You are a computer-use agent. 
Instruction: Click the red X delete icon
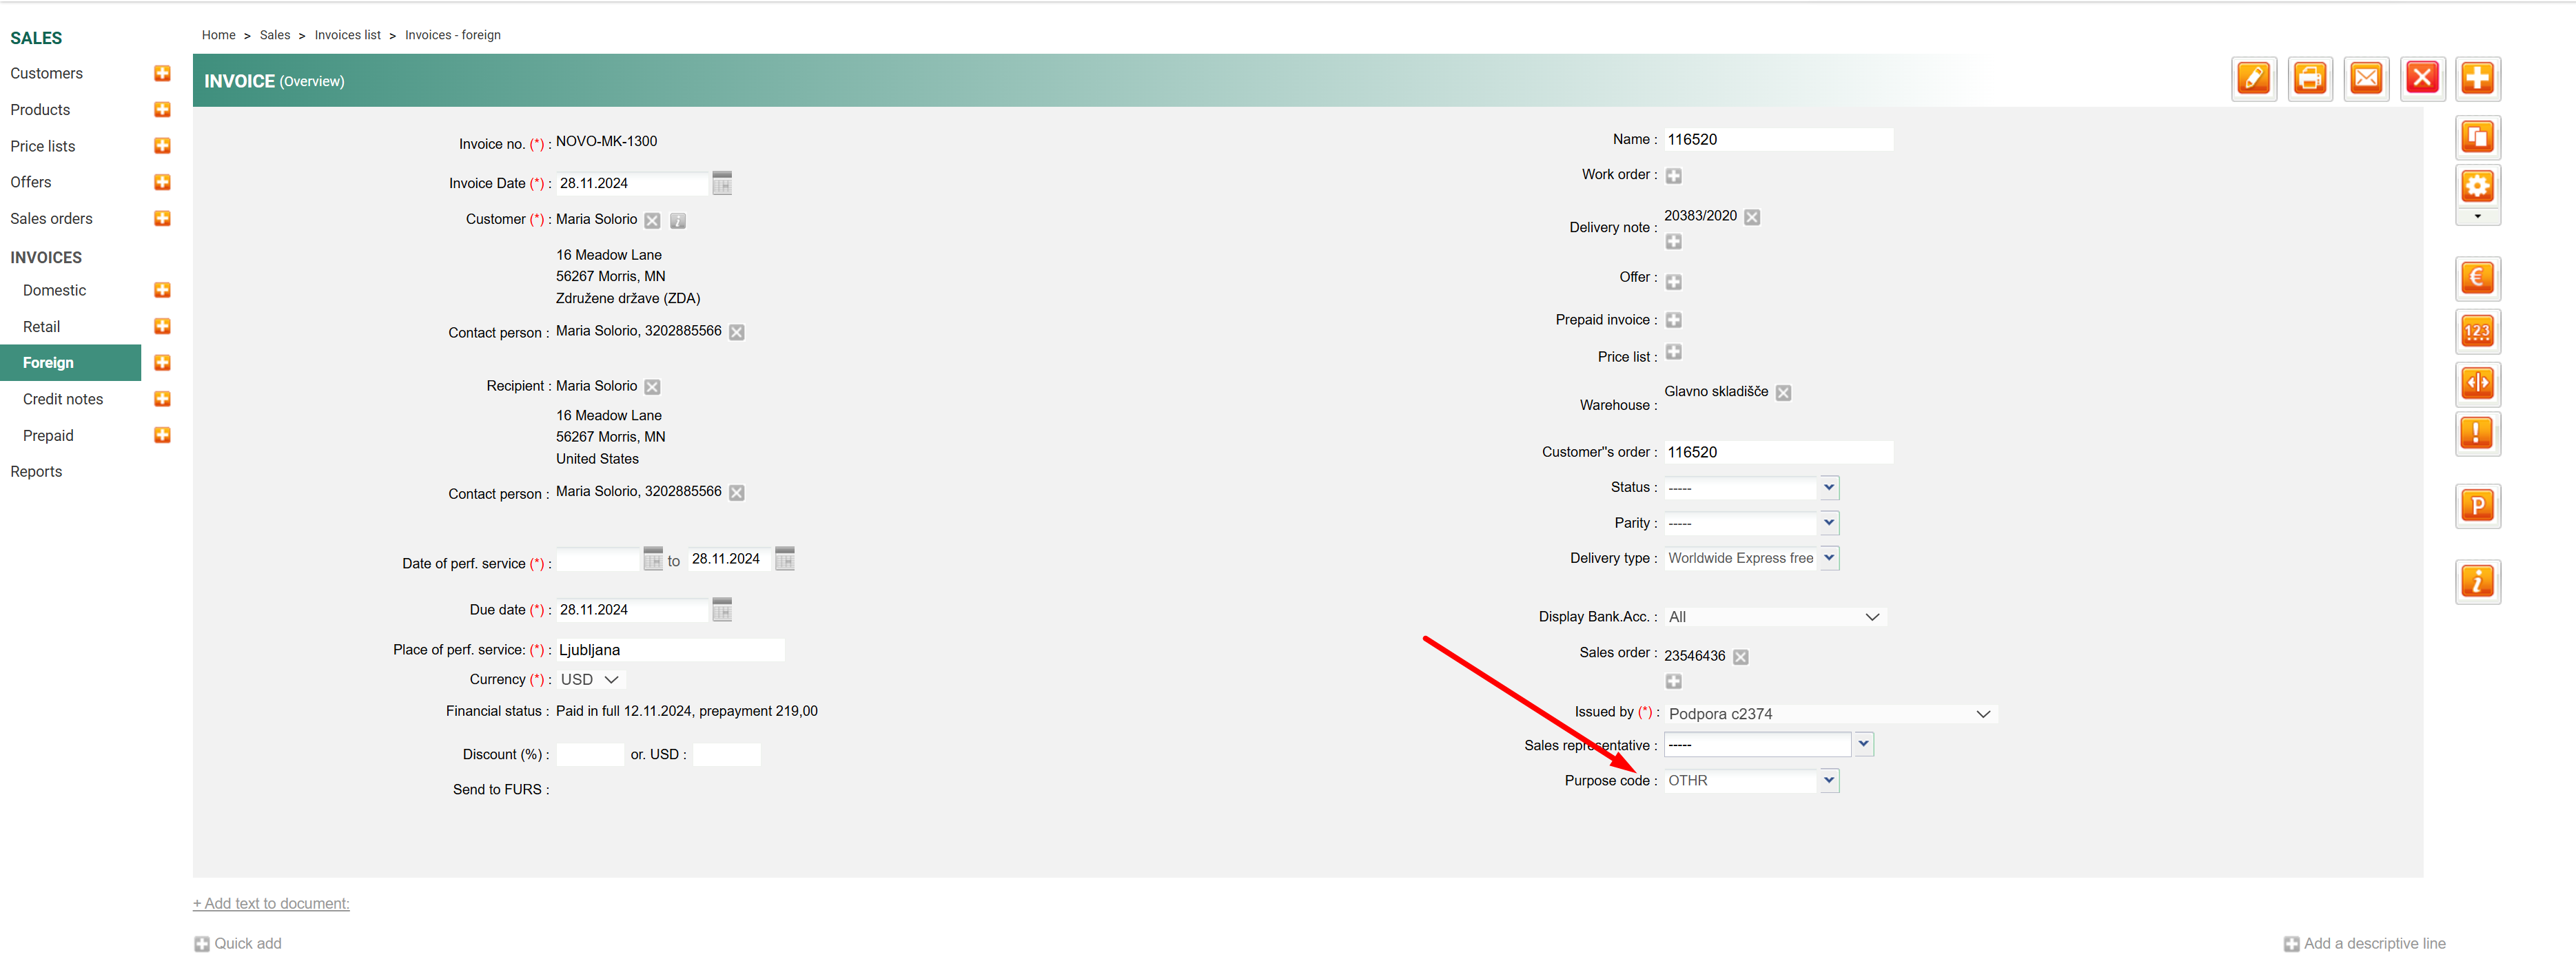click(x=2421, y=78)
